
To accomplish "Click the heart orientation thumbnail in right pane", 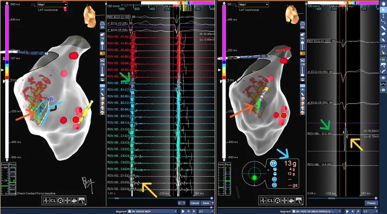I will (x=292, y=15).
